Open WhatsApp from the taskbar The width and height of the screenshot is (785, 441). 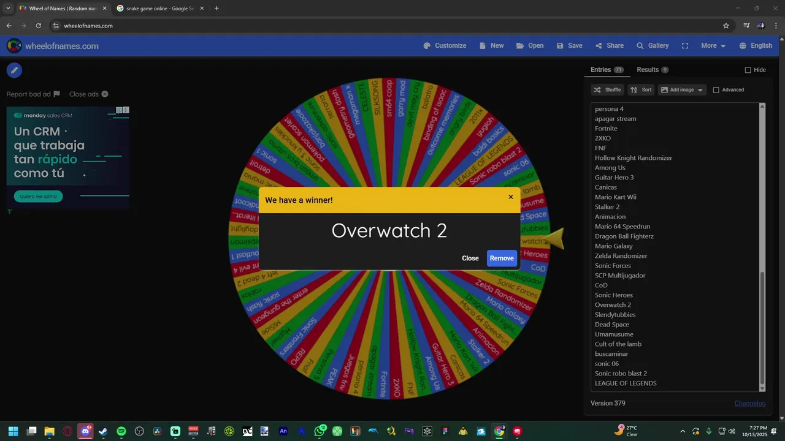pos(320,431)
